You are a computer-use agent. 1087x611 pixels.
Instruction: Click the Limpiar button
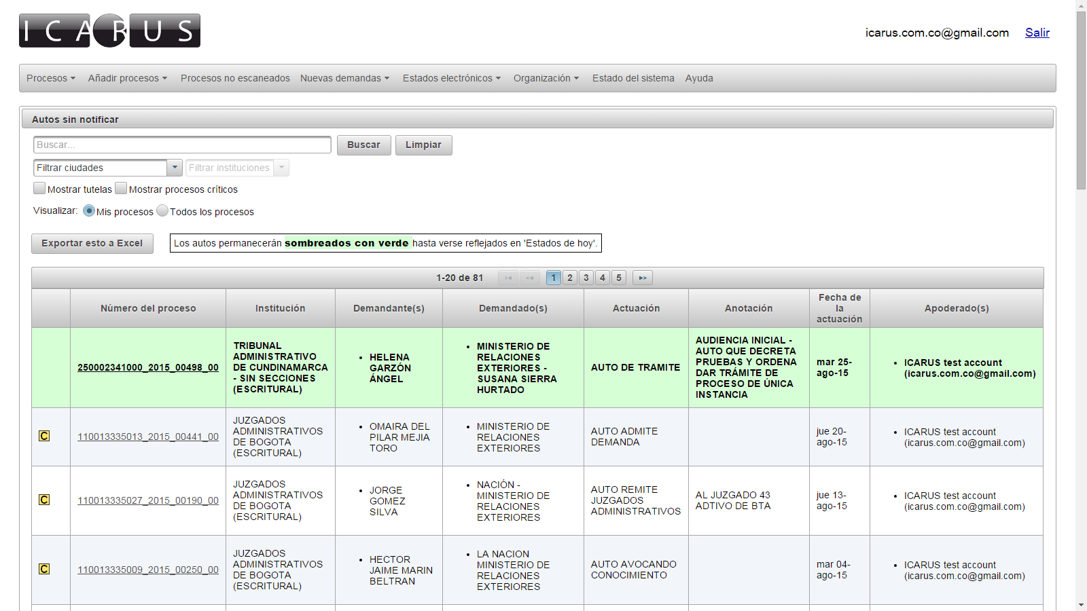pos(424,145)
